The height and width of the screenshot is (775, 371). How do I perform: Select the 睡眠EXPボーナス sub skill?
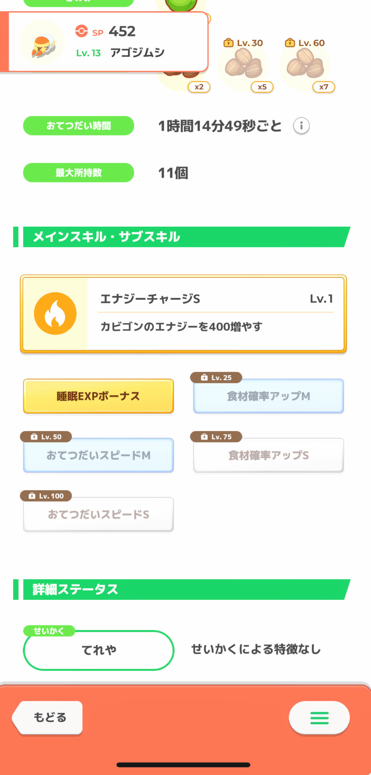pyautogui.click(x=98, y=396)
